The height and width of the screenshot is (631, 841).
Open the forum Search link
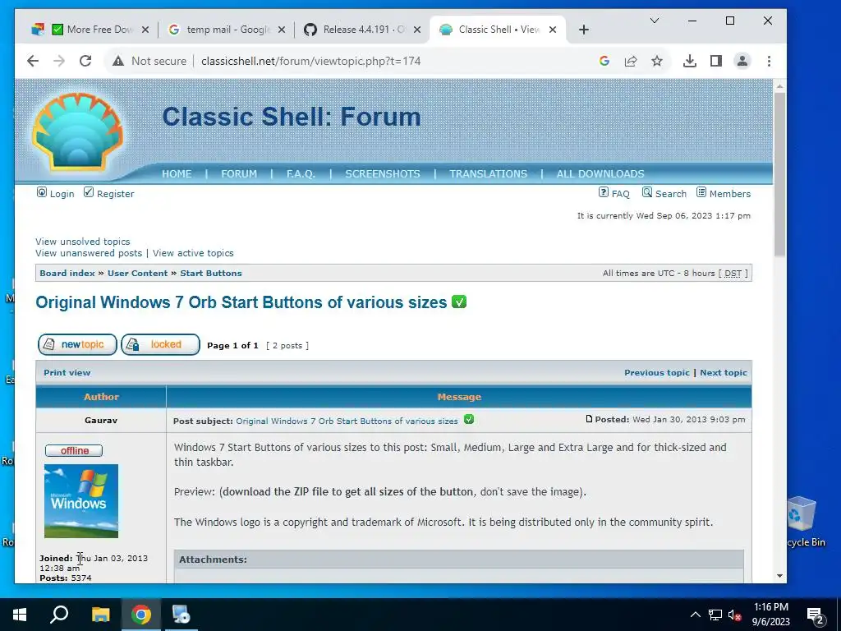[x=664, y=194]
